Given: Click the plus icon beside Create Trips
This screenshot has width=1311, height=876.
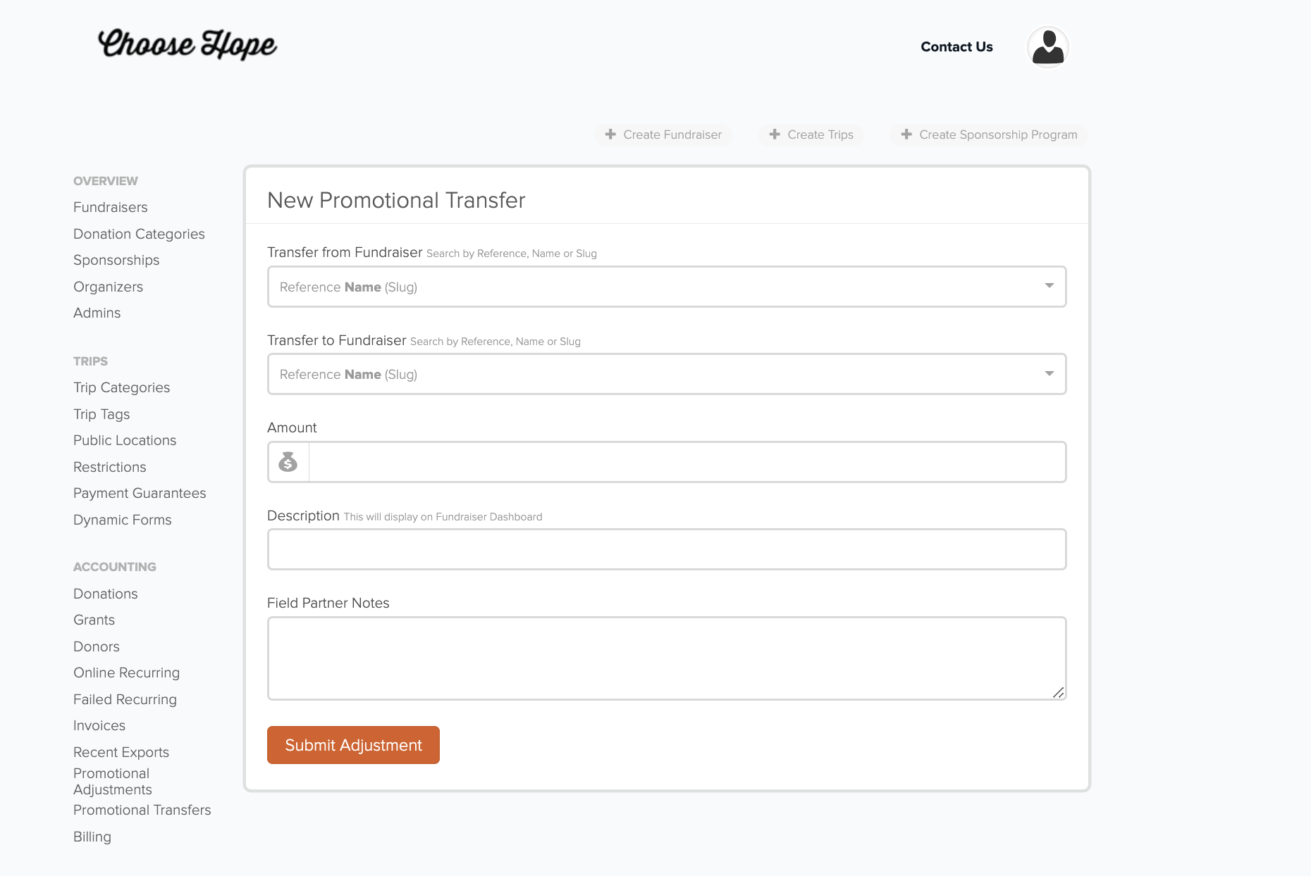Looking at the screenshot, I should (x=775, y=134).
